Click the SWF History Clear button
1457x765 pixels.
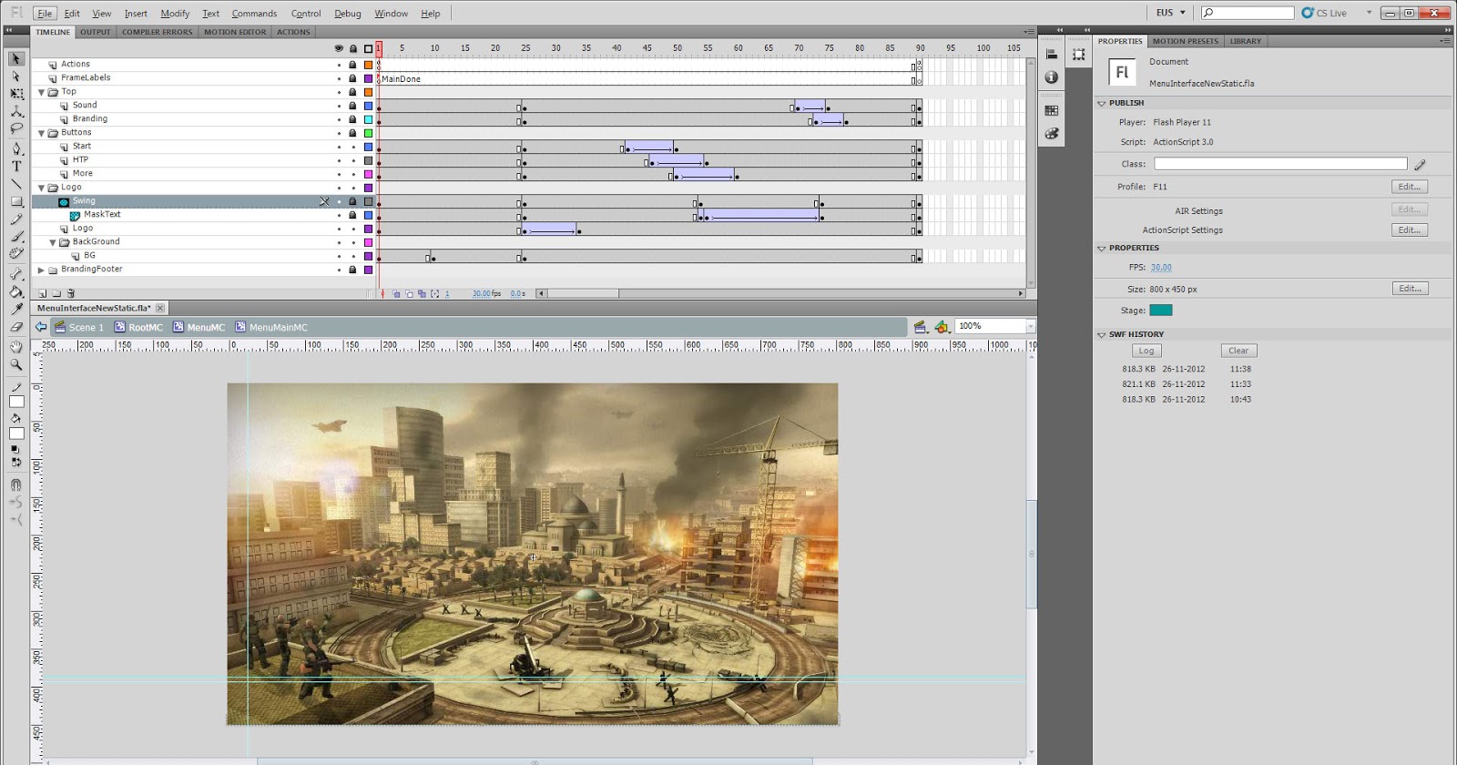[x=1238, y=351]
